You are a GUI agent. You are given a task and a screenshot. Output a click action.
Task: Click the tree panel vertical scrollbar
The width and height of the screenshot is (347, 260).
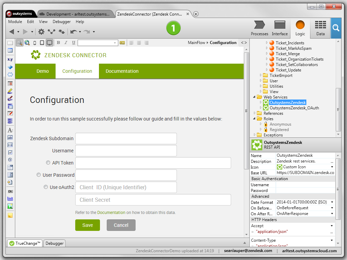338,109
